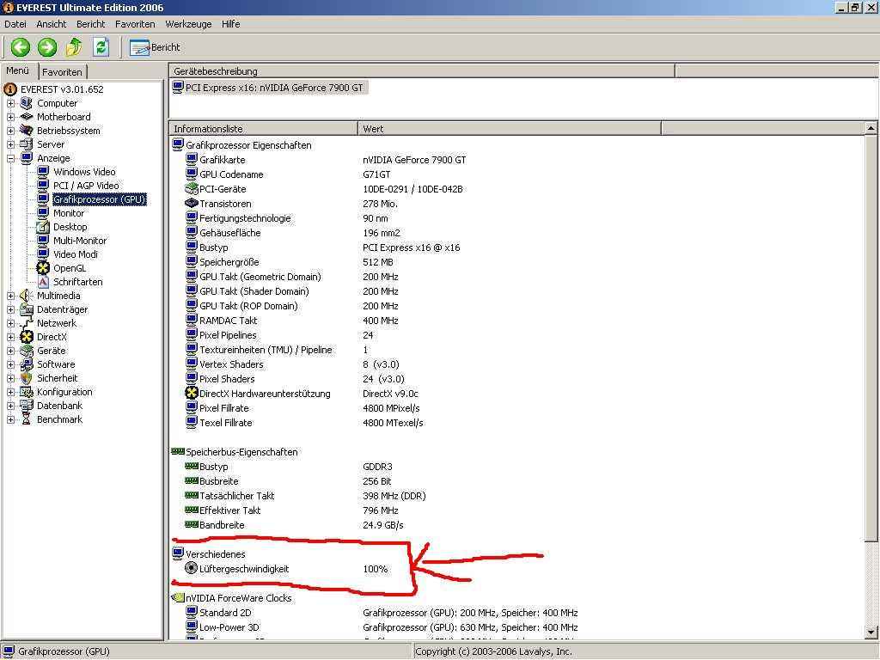Open the Hilfe menu
This screenshot has width=880, height=660.
(230, 24)
